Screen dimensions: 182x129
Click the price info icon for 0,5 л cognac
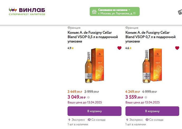[x=88, y=97]
